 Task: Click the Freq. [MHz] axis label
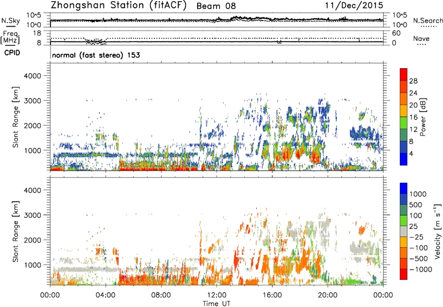(x=11, y=38)
